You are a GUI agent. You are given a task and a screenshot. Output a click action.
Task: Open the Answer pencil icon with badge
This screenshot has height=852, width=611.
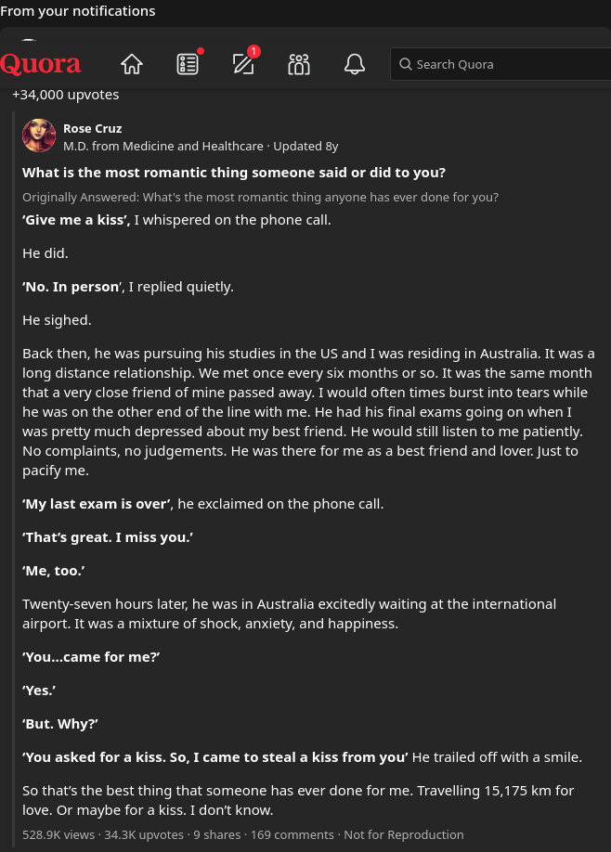[243, 64]
